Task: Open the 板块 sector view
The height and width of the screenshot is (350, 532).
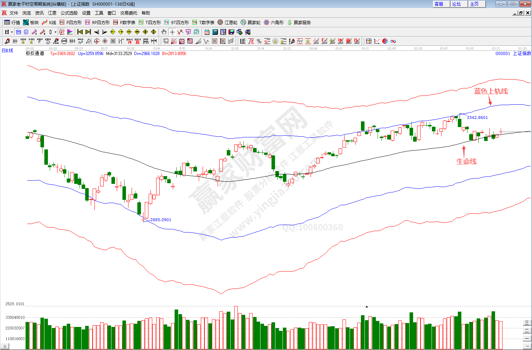Action: tap(31, 22)
